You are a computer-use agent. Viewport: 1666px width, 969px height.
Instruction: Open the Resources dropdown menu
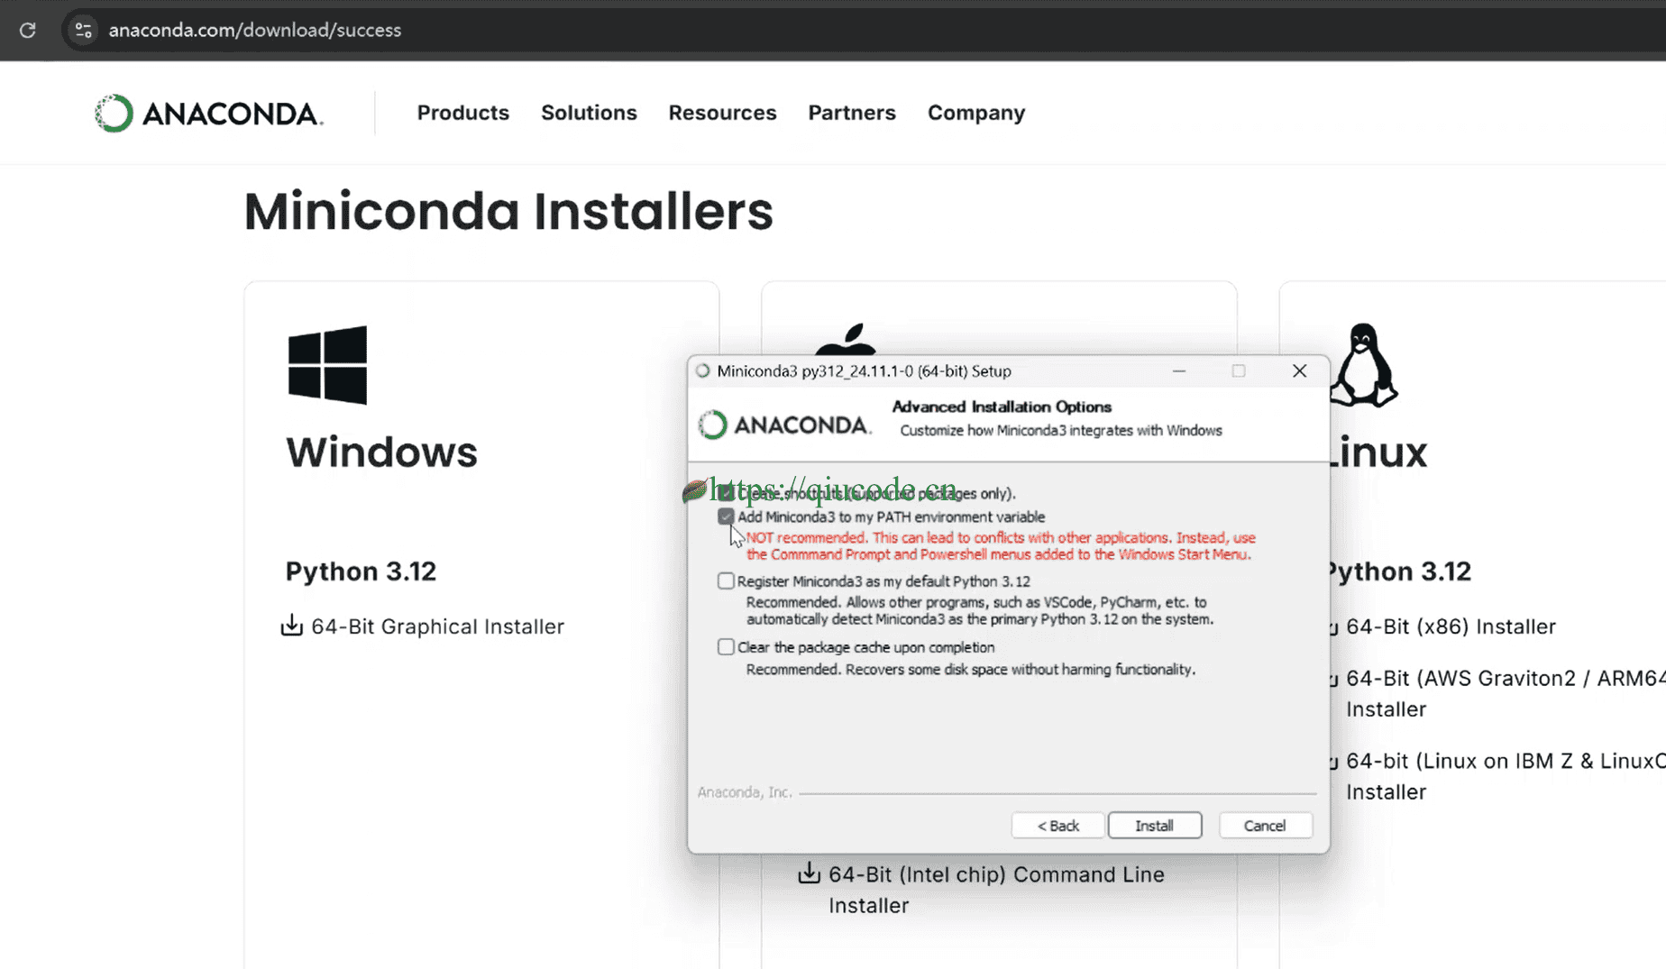722,113
